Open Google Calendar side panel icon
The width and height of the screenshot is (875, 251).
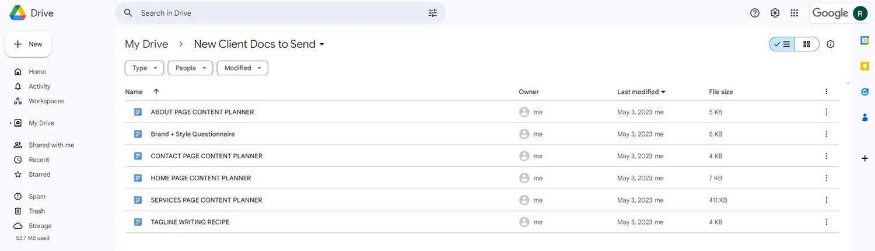[x=865, y=40]
